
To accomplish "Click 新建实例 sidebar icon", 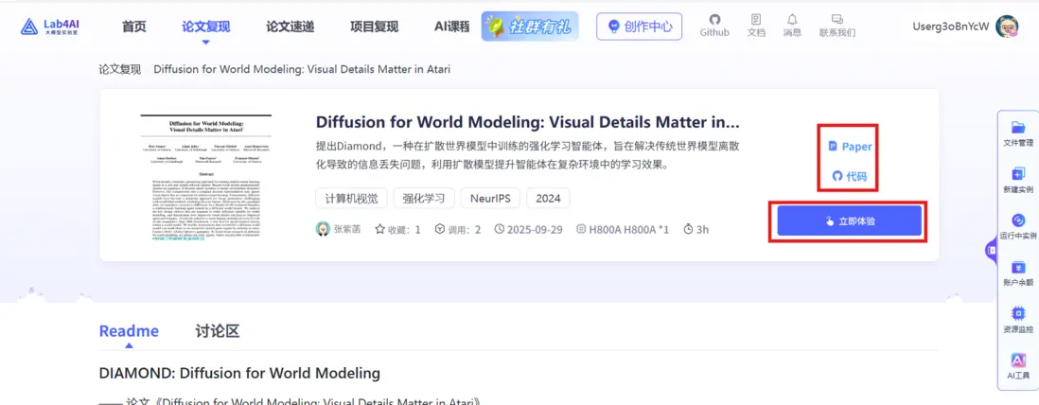I will pyautogui.click(x=1018, y=180).
